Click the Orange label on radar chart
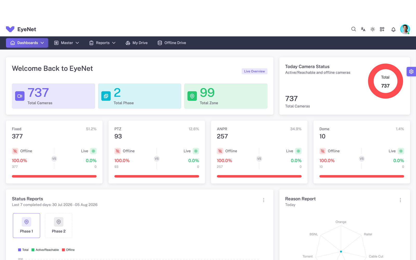 coord(341,222)
